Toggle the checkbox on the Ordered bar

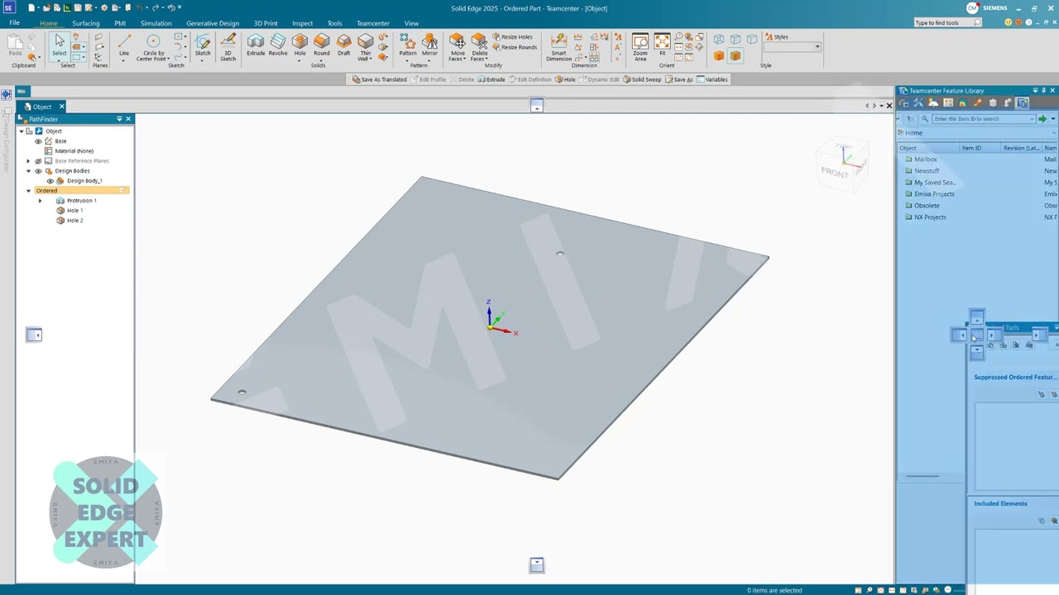122,191
